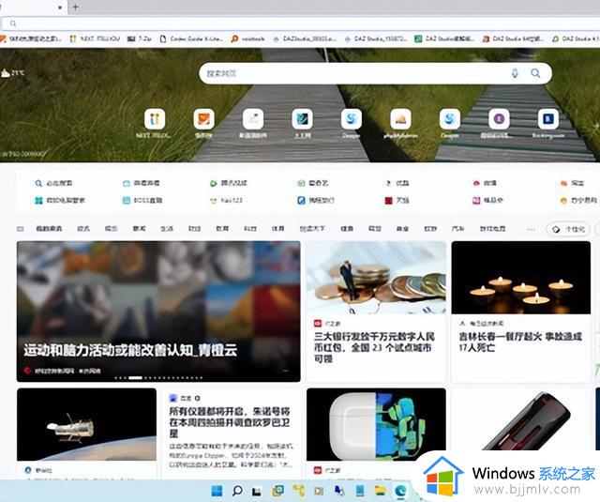Open the 淘宝 shortcut link
Image resolution: width=600 pixels, height=502 pixels.
click(x=573, y=183)
